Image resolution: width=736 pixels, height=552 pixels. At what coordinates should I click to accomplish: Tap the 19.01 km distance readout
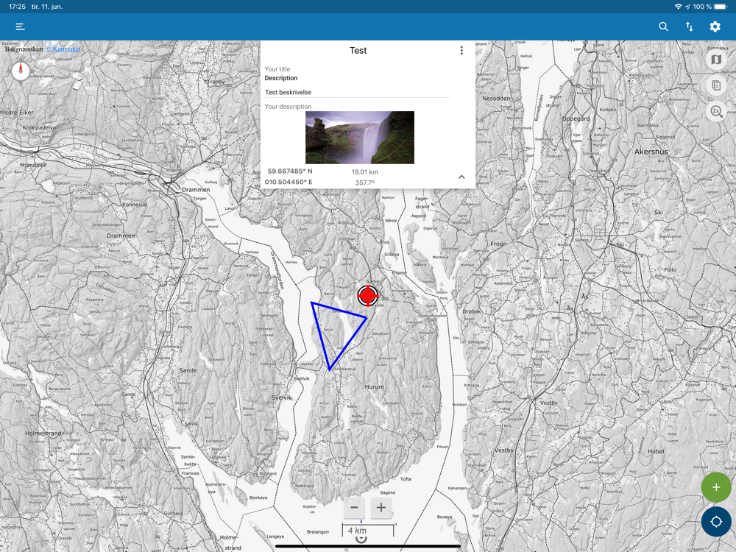365,172
